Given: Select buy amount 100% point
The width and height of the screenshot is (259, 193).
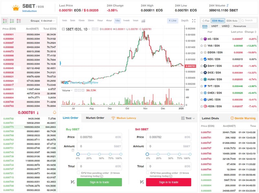Looking at the screenshot, I should (121, 154).
